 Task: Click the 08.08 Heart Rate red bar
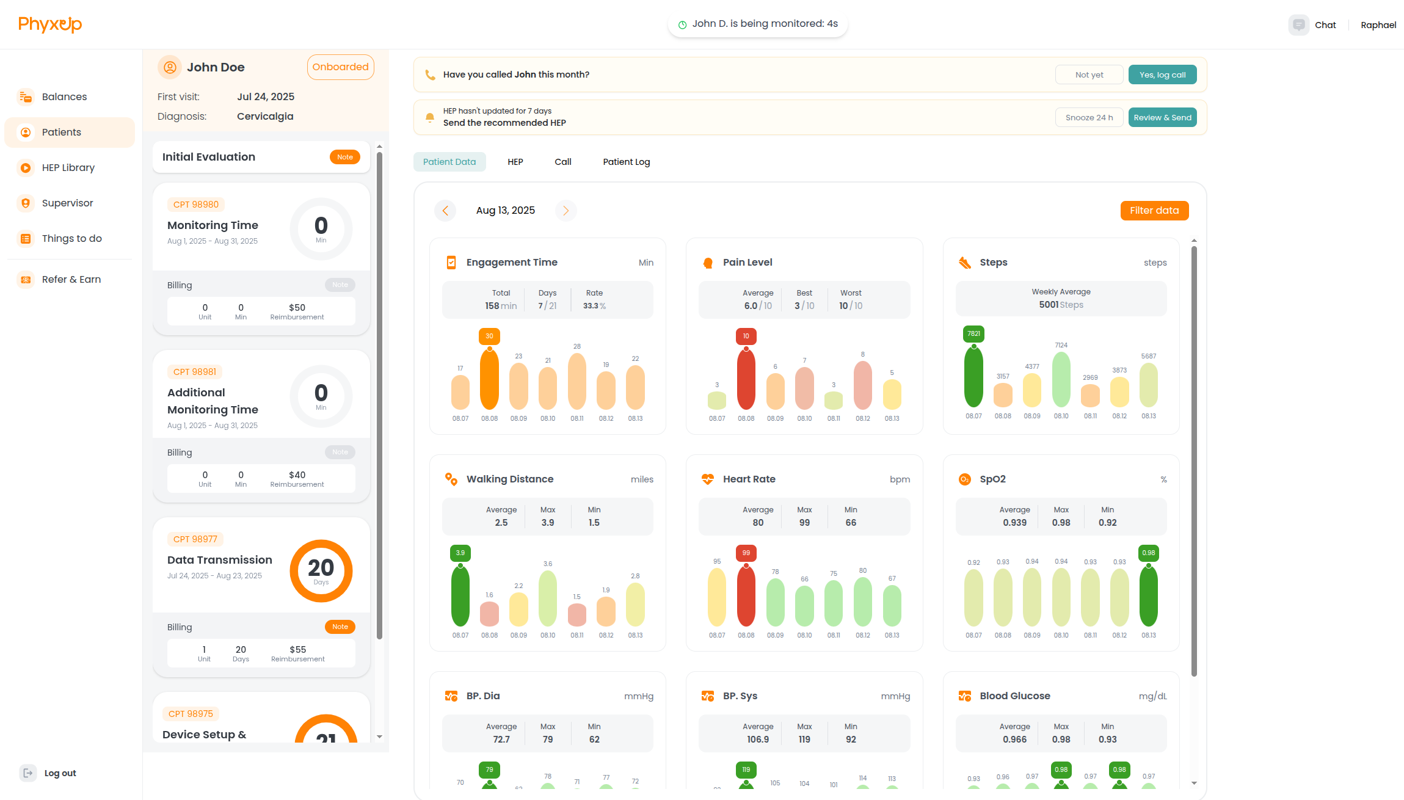tap(746, 595)
